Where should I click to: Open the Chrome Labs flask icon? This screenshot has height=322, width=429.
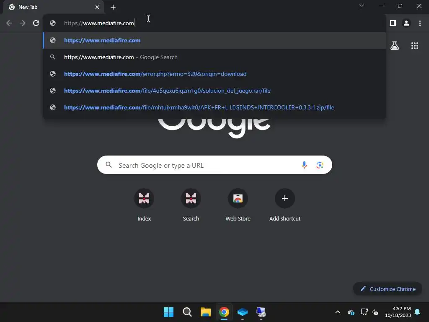[x=395, y=46]
